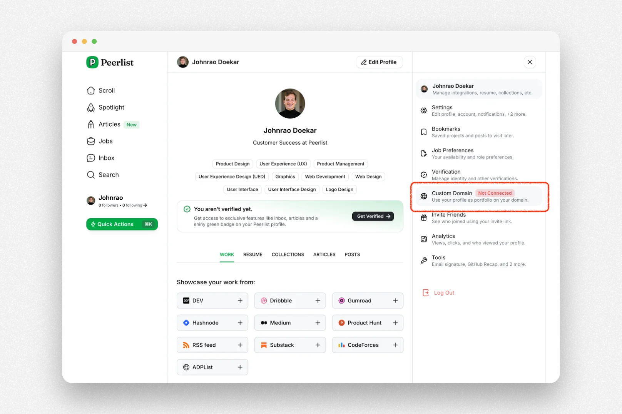Click the Log Out icon

point(426,293)
